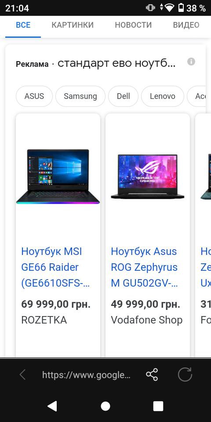Switch to ВИДЕО tab

[186, 25]
